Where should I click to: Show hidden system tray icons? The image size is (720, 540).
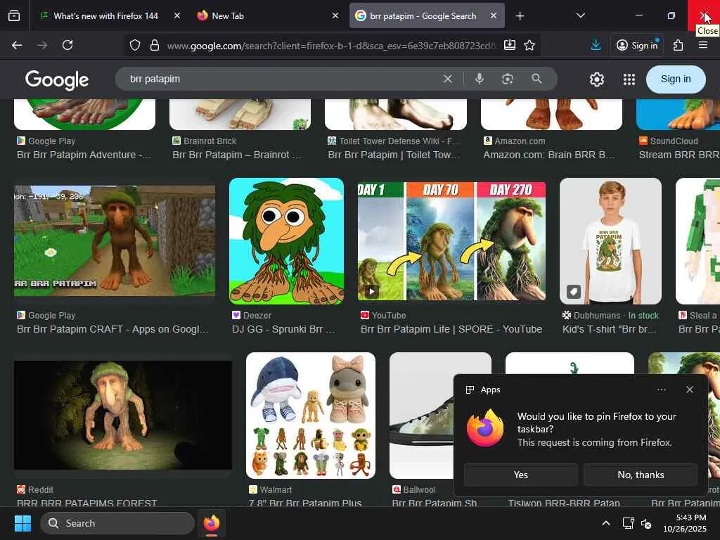[606, 523]
